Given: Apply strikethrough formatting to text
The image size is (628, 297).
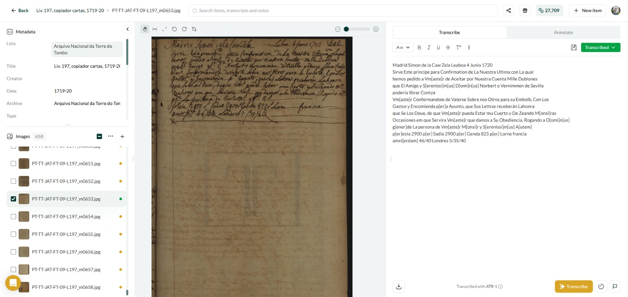Looking at the screenshot, I should tap(448, 47).
